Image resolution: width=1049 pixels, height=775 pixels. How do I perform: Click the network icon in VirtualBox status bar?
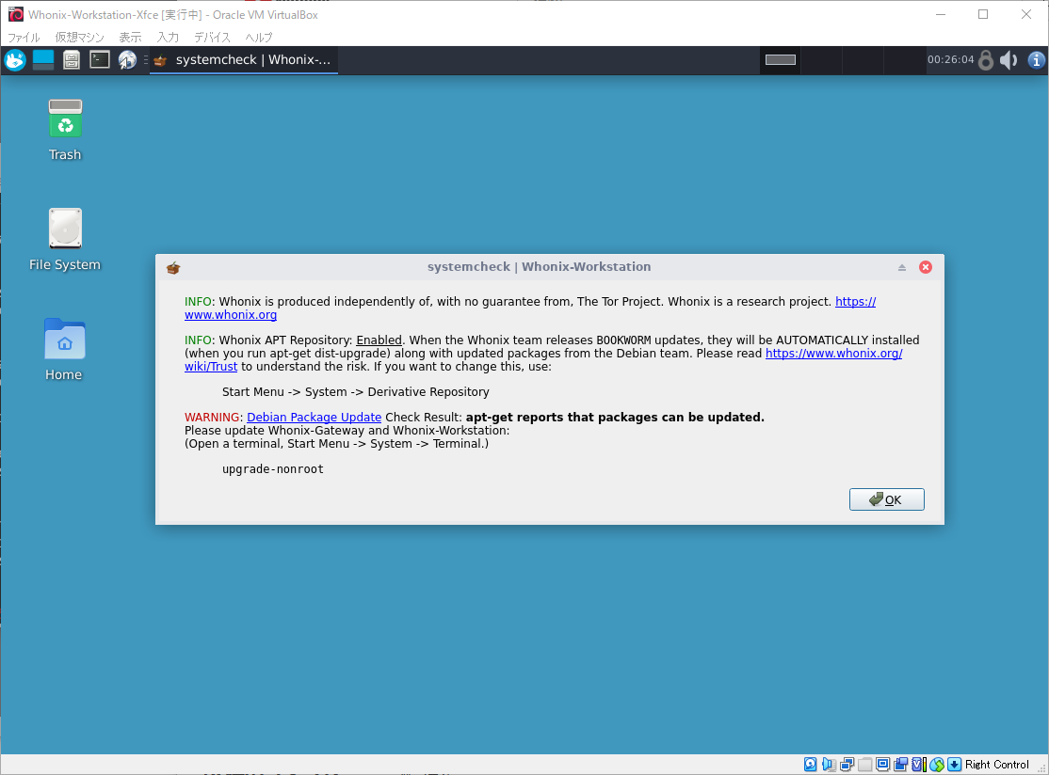coord(847,764)
